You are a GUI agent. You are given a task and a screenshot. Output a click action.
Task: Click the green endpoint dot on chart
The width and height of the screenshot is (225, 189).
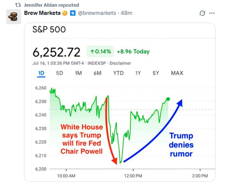coord(168,99)
